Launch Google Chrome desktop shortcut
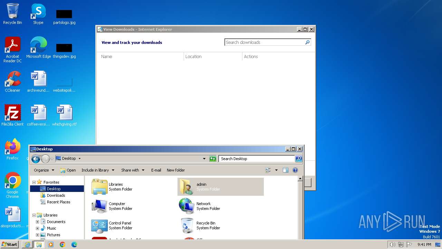 pyautogui.click(x=12, y=185)
